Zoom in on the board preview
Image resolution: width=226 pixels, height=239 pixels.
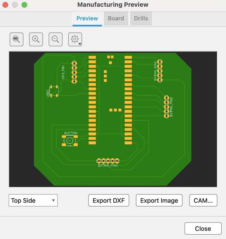click(x=36, y=39)
